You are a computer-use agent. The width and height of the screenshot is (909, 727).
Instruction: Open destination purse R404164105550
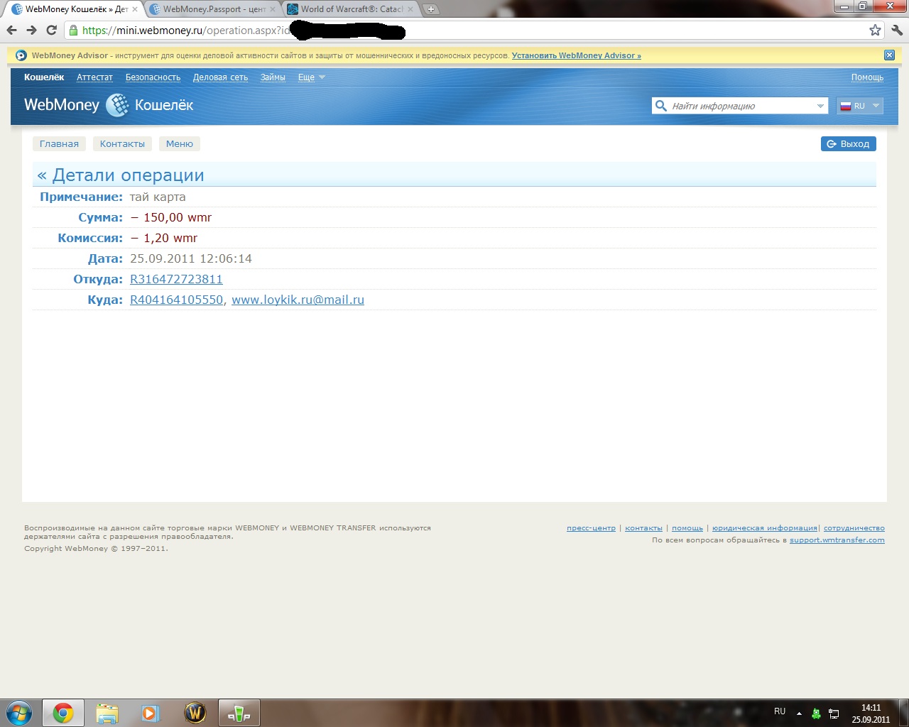176,300
